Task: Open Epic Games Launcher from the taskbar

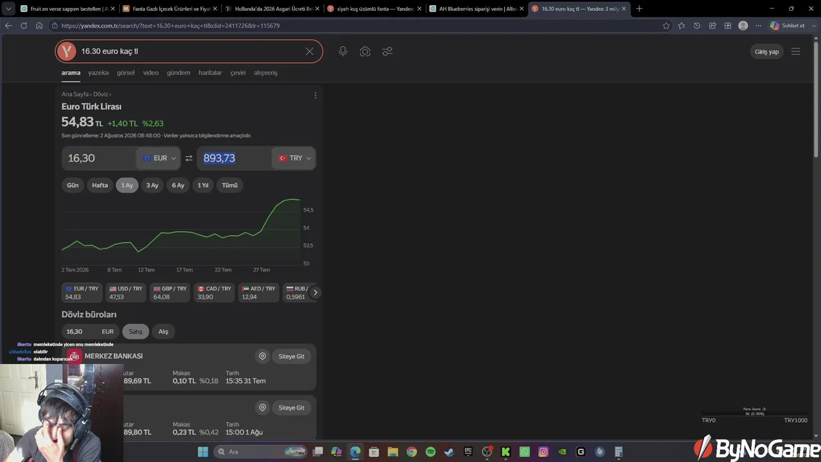Action: (468, 452)
